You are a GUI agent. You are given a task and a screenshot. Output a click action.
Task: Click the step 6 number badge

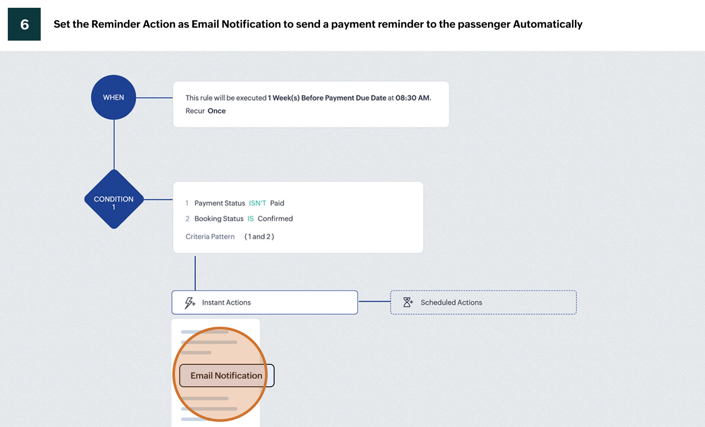[24, 24]
